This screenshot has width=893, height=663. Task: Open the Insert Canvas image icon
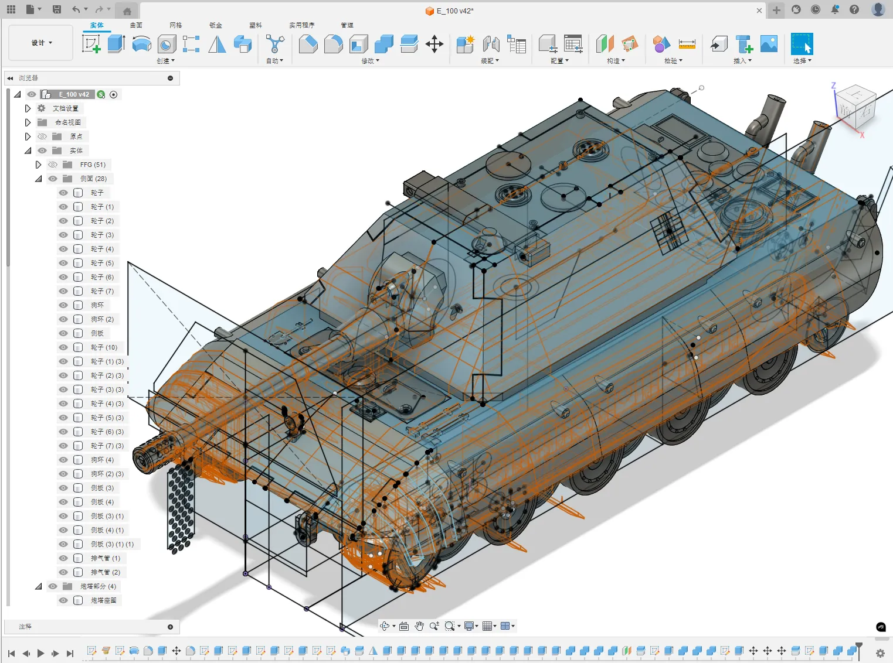point(769,44)
